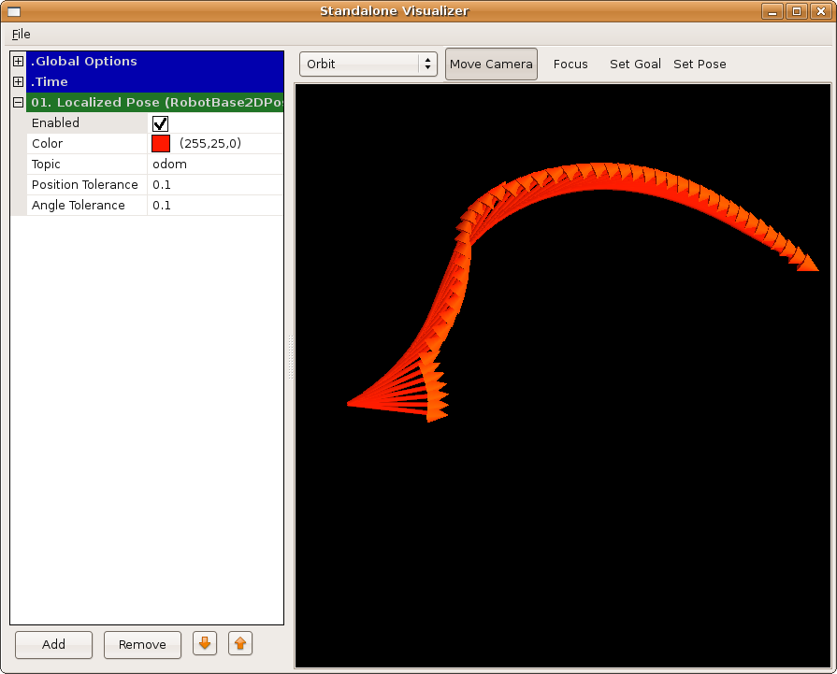
Task: Open the window menu icon in title bar
Action: [14, 11]
